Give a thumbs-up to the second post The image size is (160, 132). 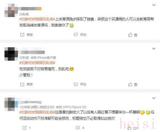click(133, 84)
